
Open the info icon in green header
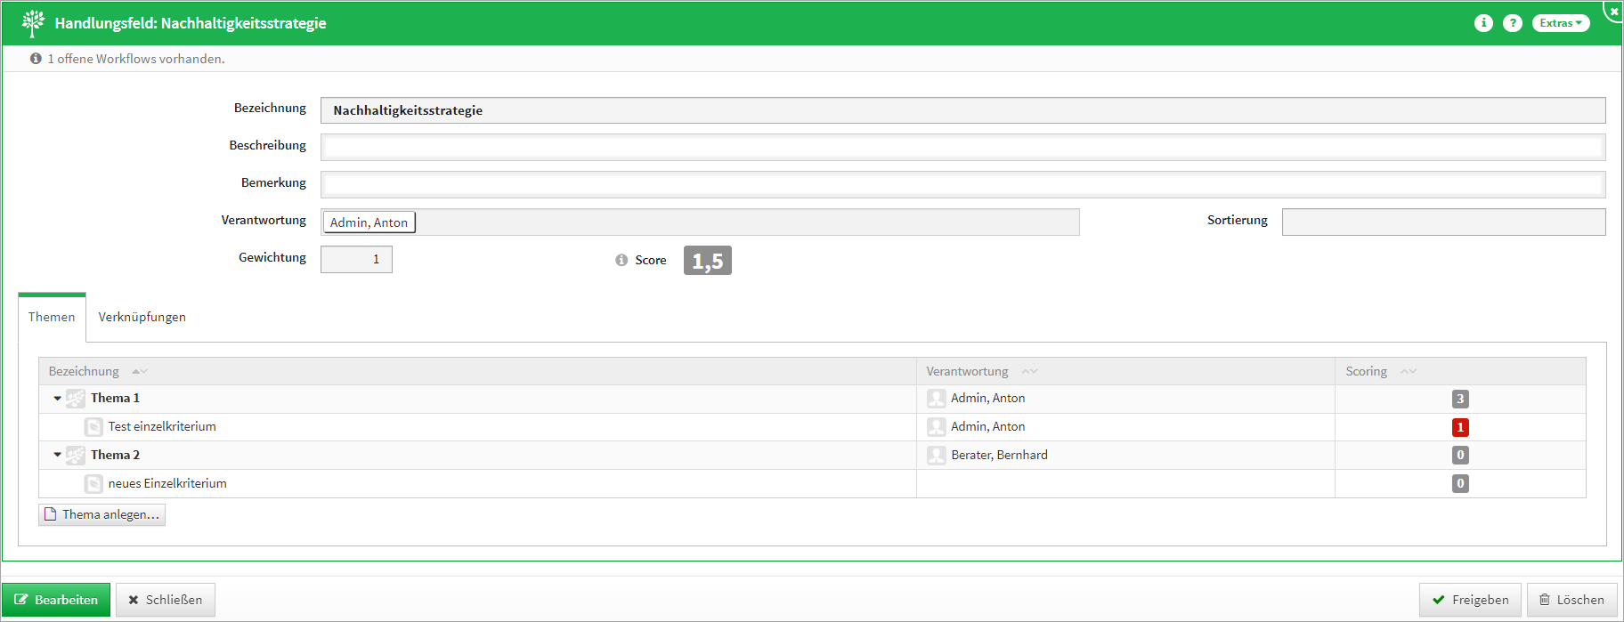1483,23
